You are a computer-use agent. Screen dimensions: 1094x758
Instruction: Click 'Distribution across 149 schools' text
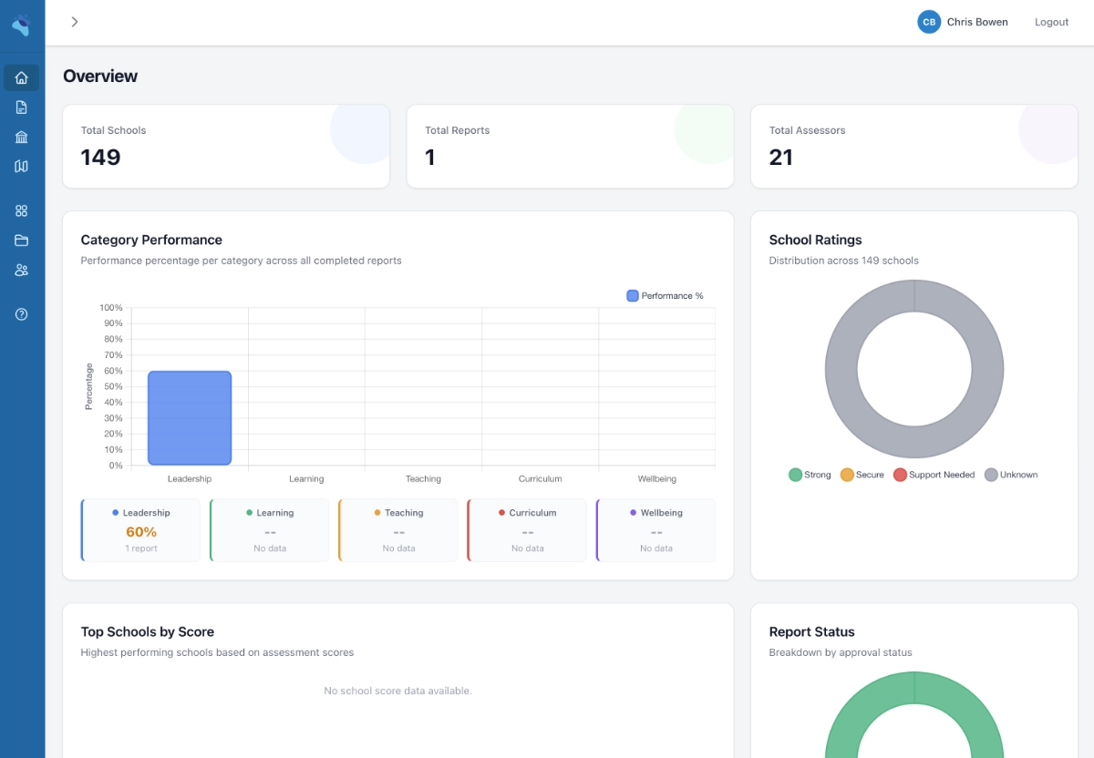tap(843, 261)
